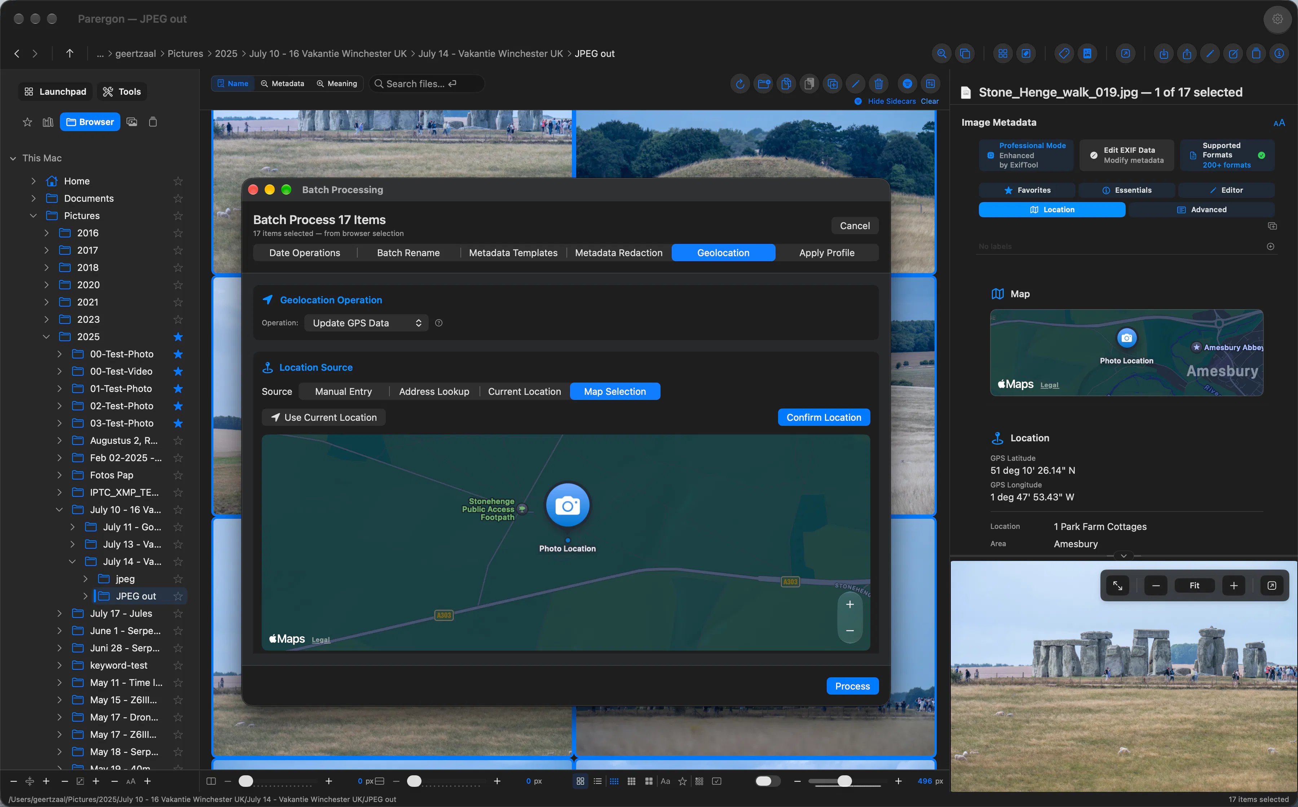This screenshot has height=807, width=1298.
Task: Switch to list view in the bottom toolbar
Action: (x=597, y=781)
